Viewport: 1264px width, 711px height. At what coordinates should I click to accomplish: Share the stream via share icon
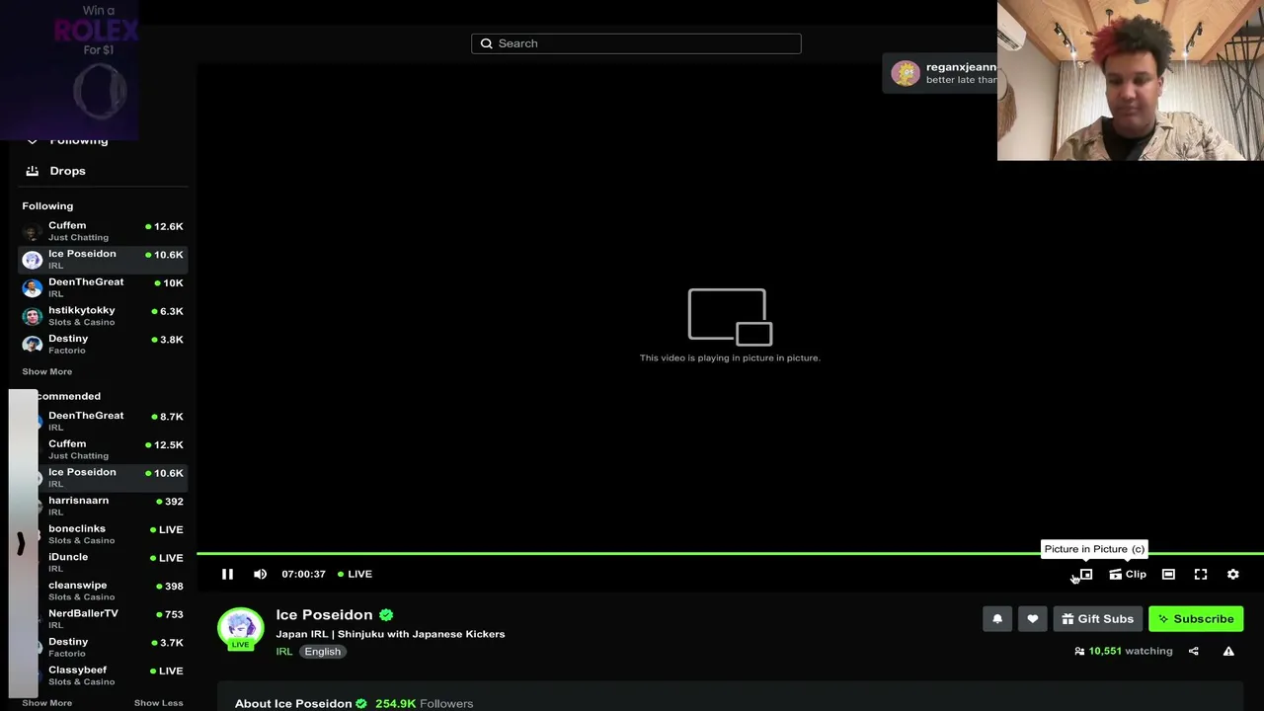pos(1194,651)
